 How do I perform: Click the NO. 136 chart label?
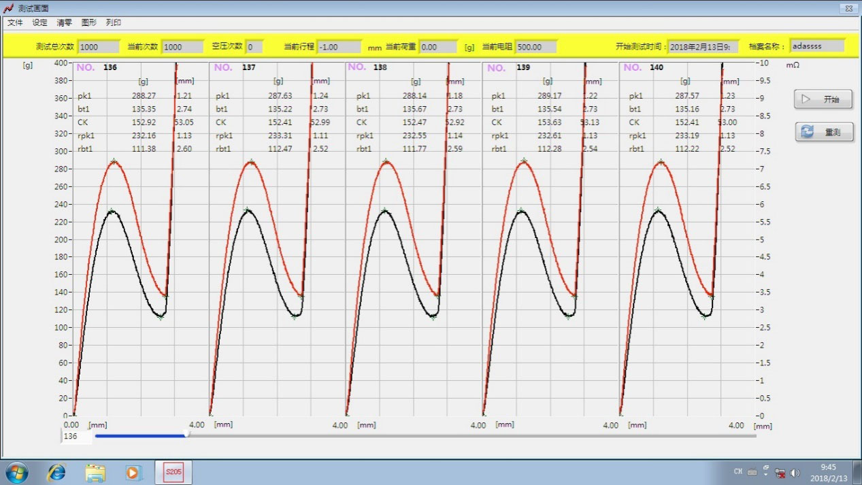[96, 67]
